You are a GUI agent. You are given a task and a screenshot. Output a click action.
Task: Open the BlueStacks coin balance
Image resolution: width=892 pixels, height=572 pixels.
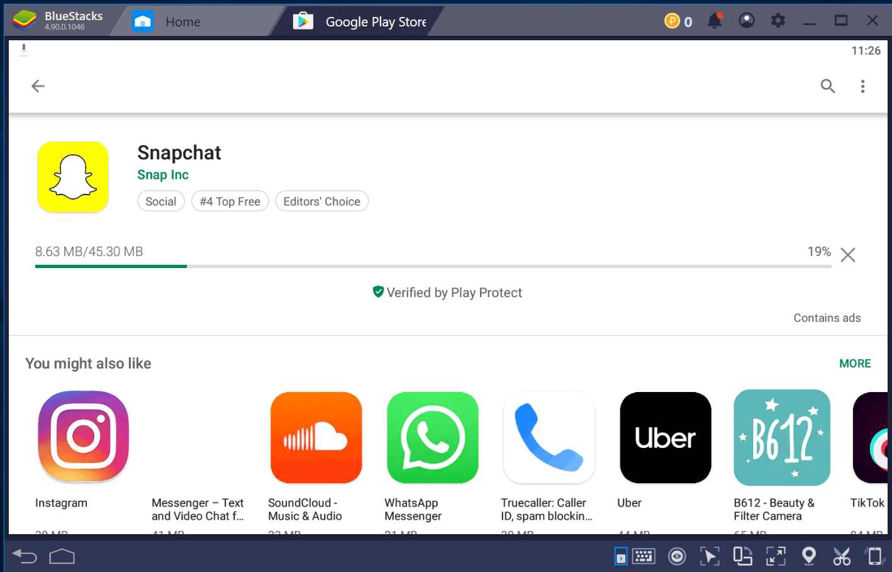pyautogui.click(x=678, y=21)
